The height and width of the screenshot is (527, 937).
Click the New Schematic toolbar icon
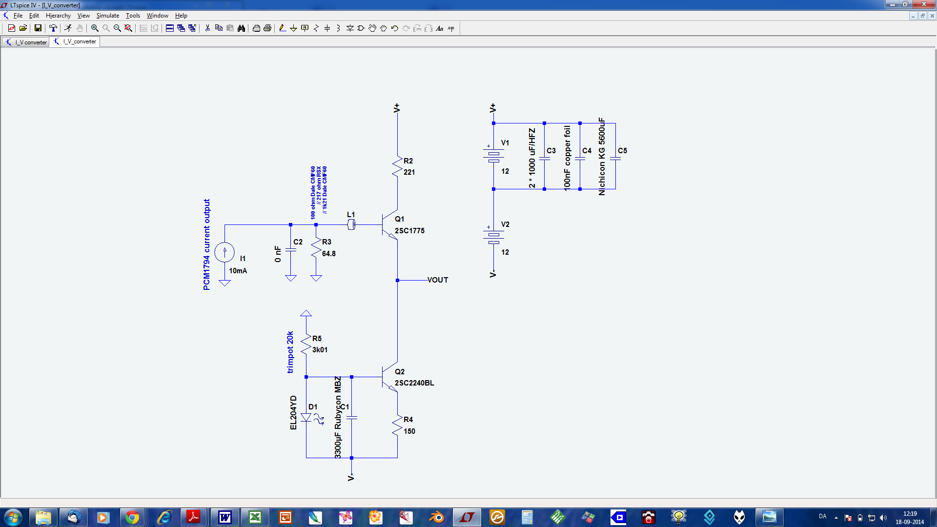(12, 28)
